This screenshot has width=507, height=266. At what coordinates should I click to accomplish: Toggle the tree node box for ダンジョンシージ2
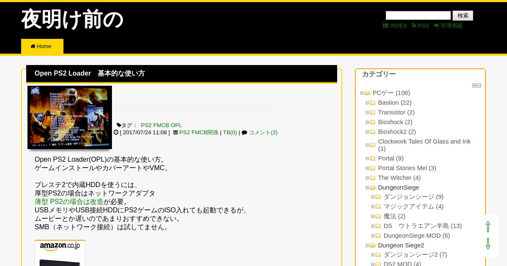[373, 255]
